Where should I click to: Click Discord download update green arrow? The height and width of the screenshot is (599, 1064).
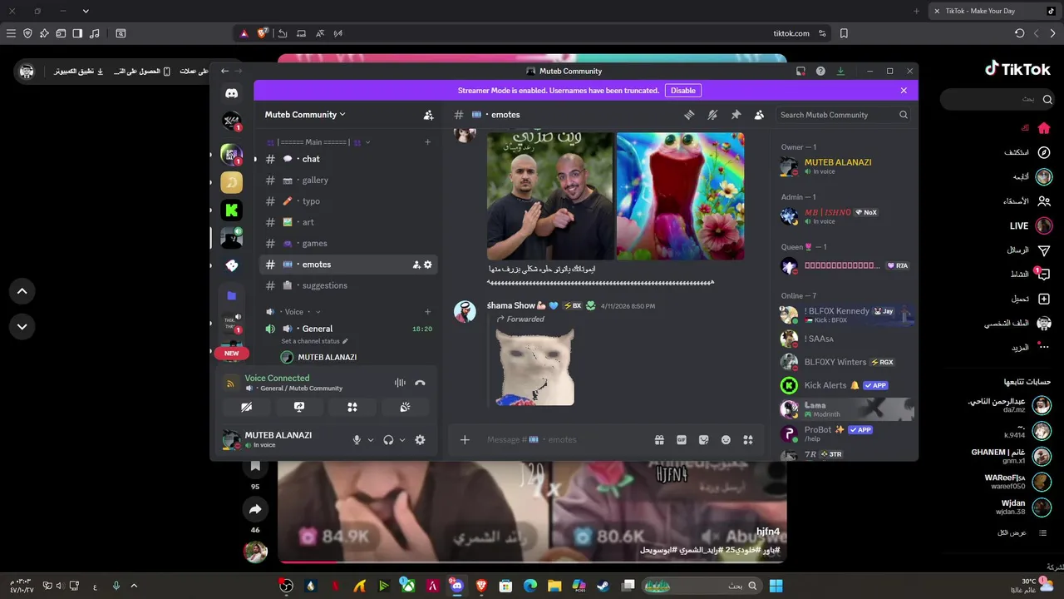point(840,72)
